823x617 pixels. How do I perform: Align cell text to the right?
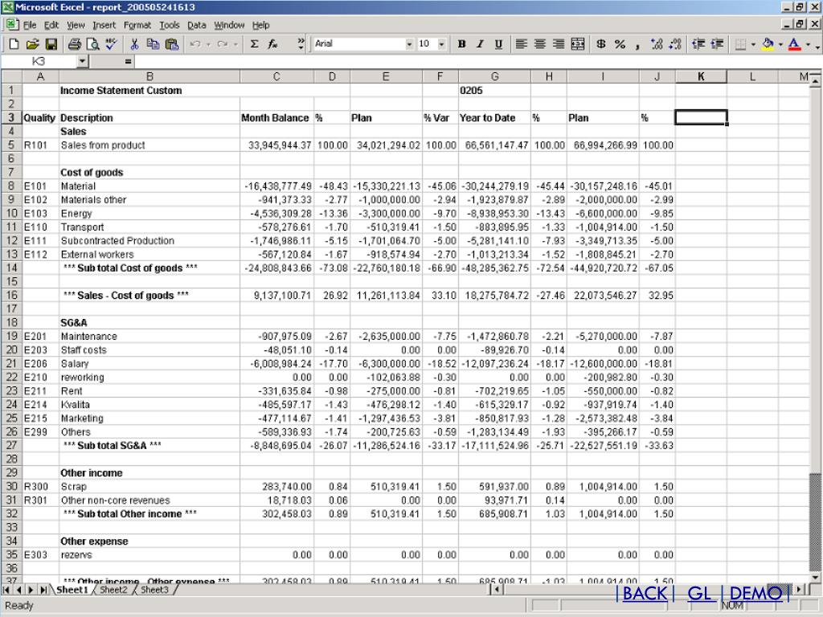[559, 44]
